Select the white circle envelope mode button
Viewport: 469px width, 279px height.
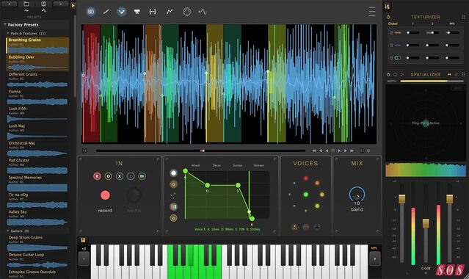point(173,173)
